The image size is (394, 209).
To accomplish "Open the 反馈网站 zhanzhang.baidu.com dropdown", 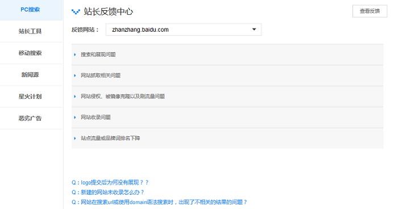I will [184, 30].
